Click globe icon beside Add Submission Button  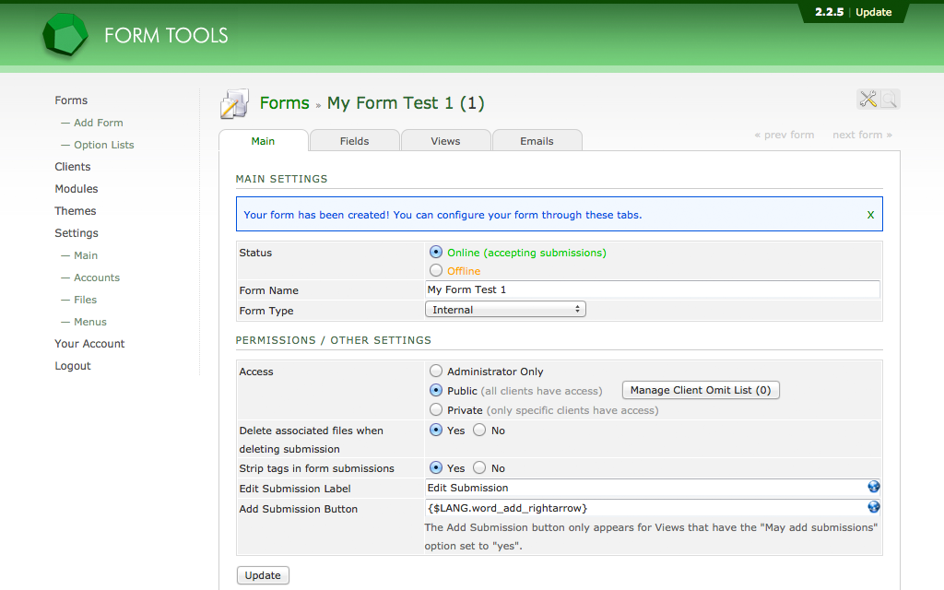point(873,507)
